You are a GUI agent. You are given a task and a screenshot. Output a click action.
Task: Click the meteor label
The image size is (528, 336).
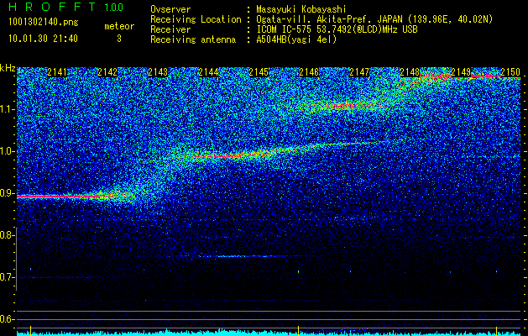[119, 26]
